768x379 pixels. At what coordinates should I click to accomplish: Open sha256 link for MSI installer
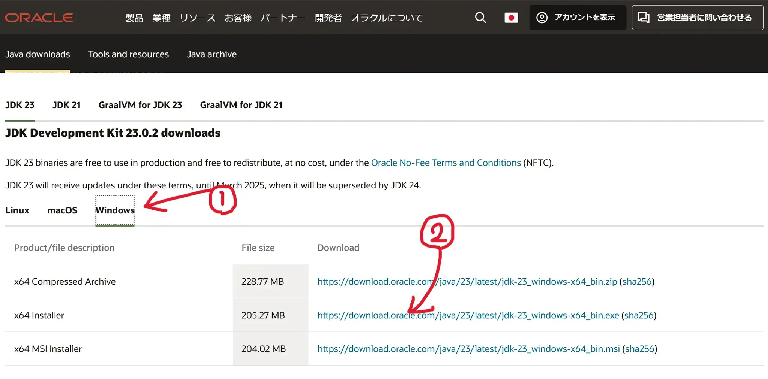pos(639,349)
